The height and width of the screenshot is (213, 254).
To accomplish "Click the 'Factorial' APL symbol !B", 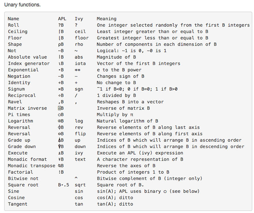I will (x=61, y=172).
